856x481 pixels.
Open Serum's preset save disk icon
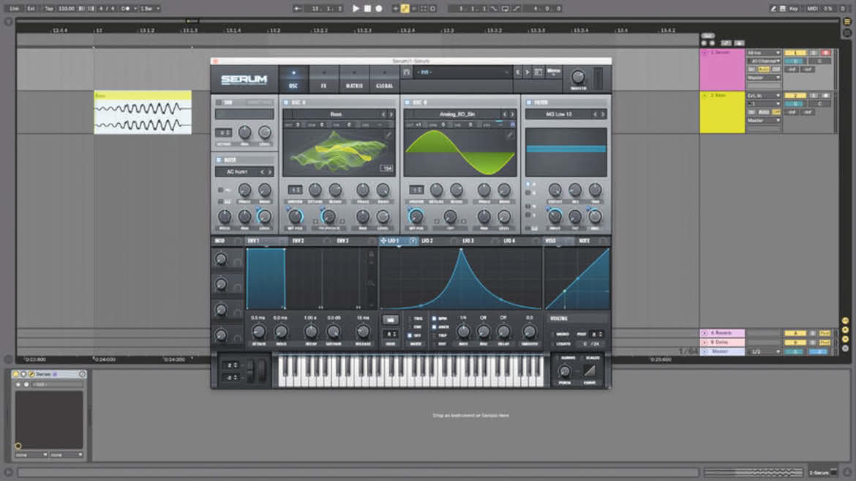[407, 72]
